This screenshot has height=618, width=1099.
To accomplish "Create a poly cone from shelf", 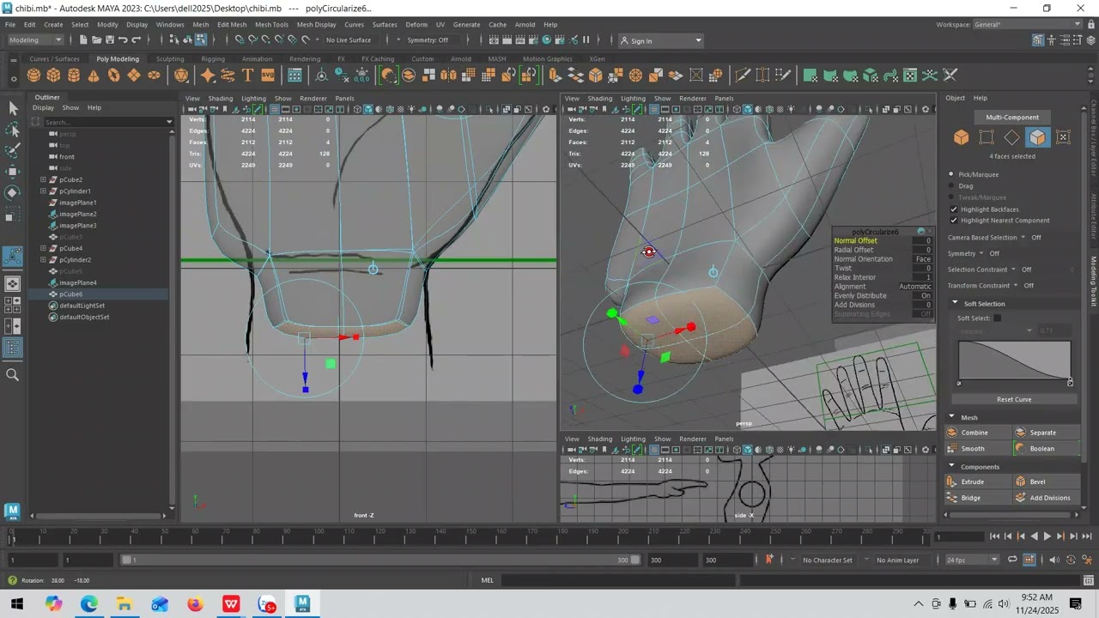I will click(94, 76).
